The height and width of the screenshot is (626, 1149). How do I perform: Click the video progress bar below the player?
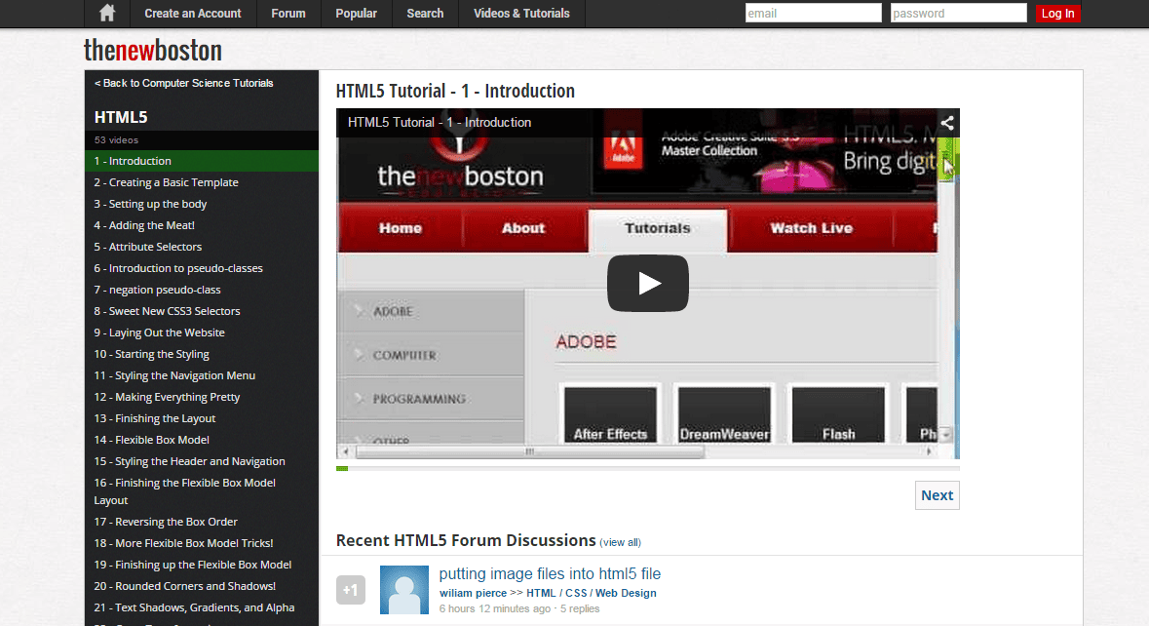point(648,468)
